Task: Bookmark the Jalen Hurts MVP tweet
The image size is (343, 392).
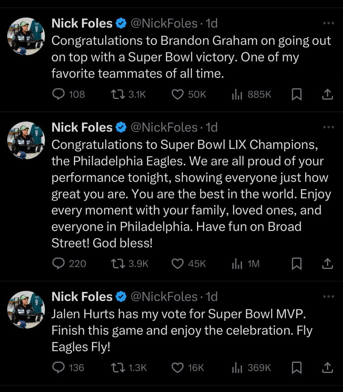Action: (x=297, y=368)
